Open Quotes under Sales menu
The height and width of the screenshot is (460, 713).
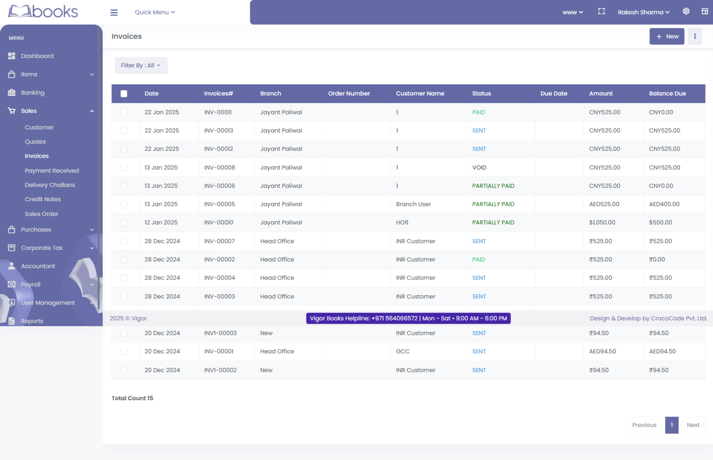[35, 142]
